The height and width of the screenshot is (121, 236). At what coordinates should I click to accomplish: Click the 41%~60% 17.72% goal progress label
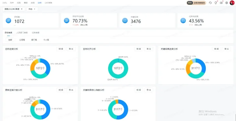pos(23,65)
